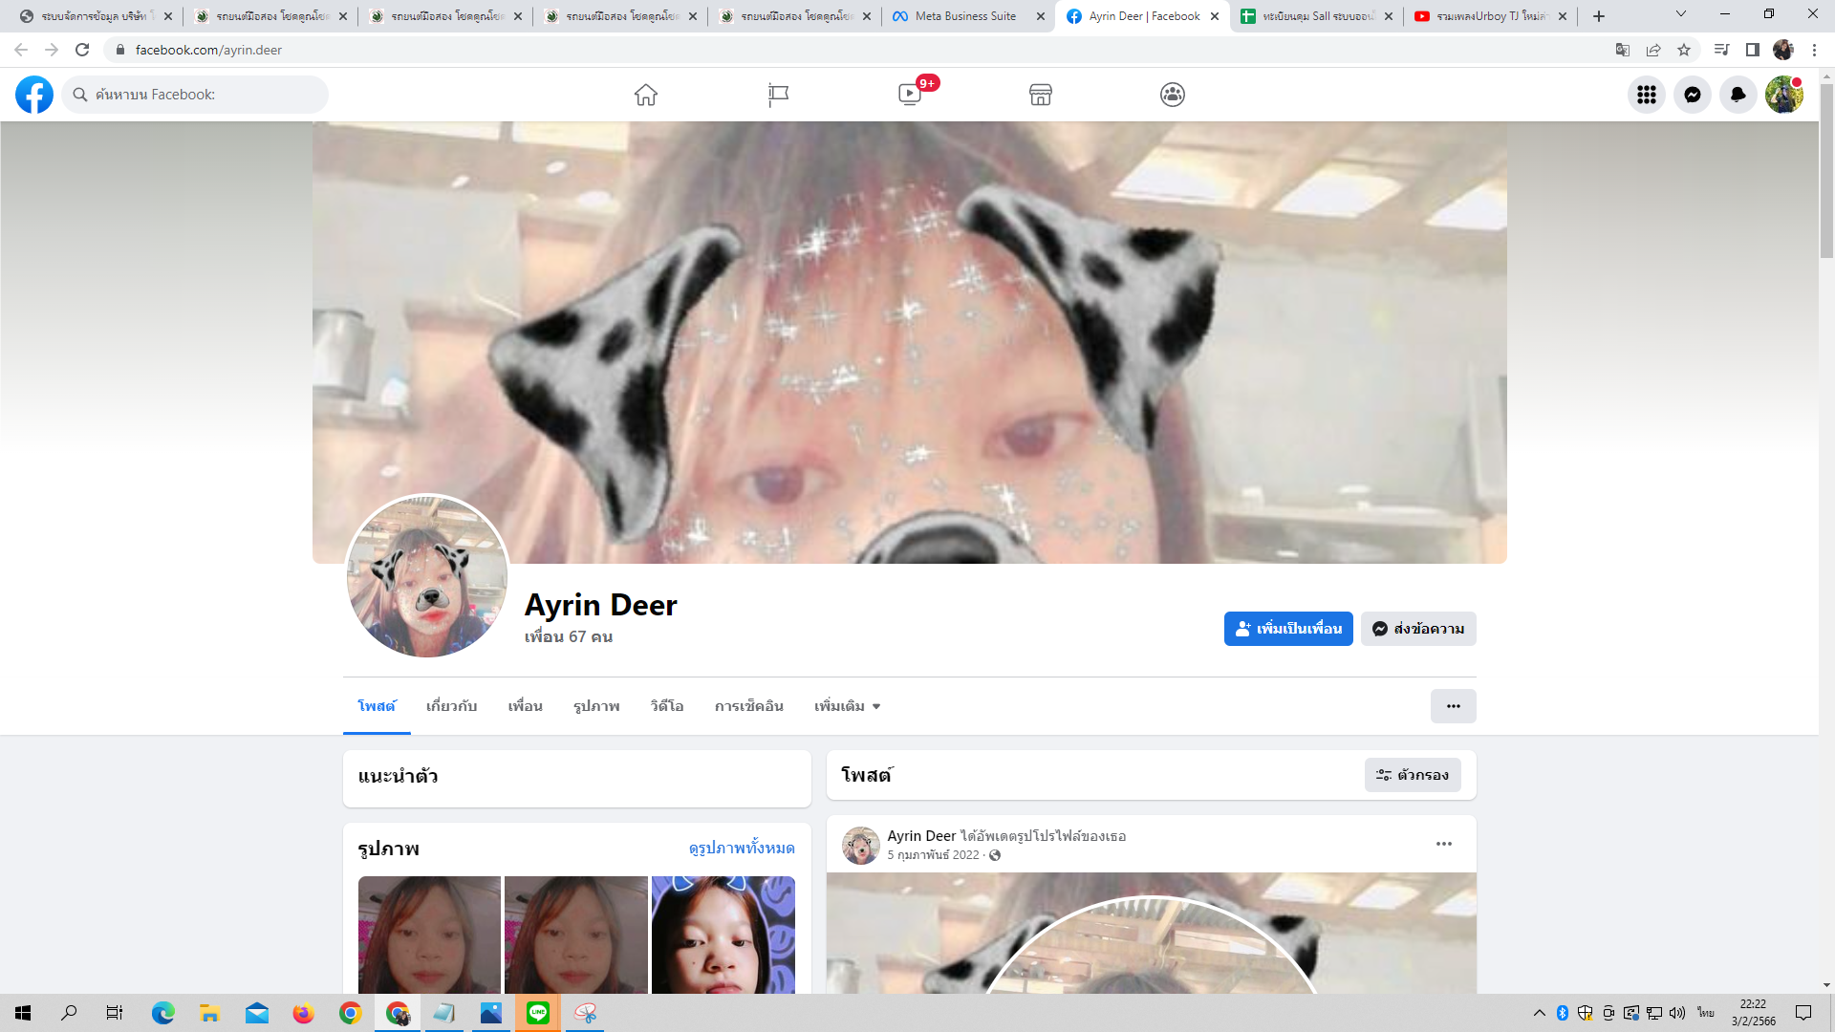Open the Pages flag icon
This screenshot has width=1835, height=1032.
click(778, 95)
